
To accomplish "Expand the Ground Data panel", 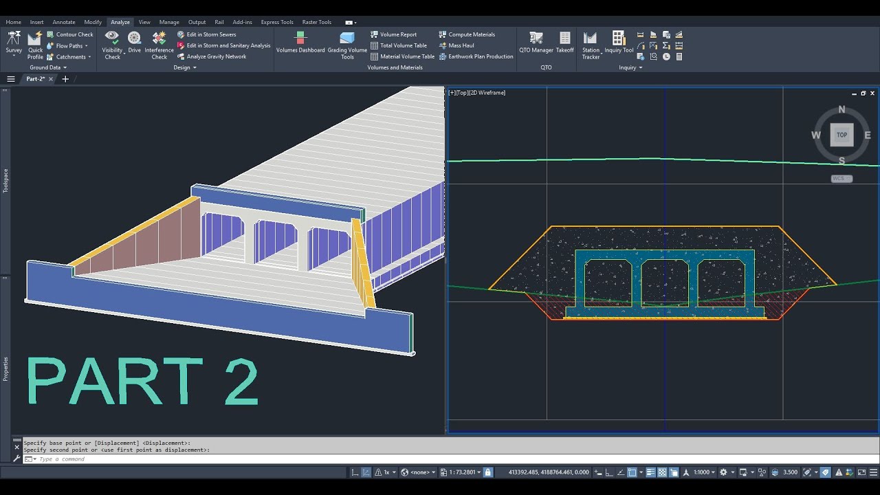I will click(48, 67).
